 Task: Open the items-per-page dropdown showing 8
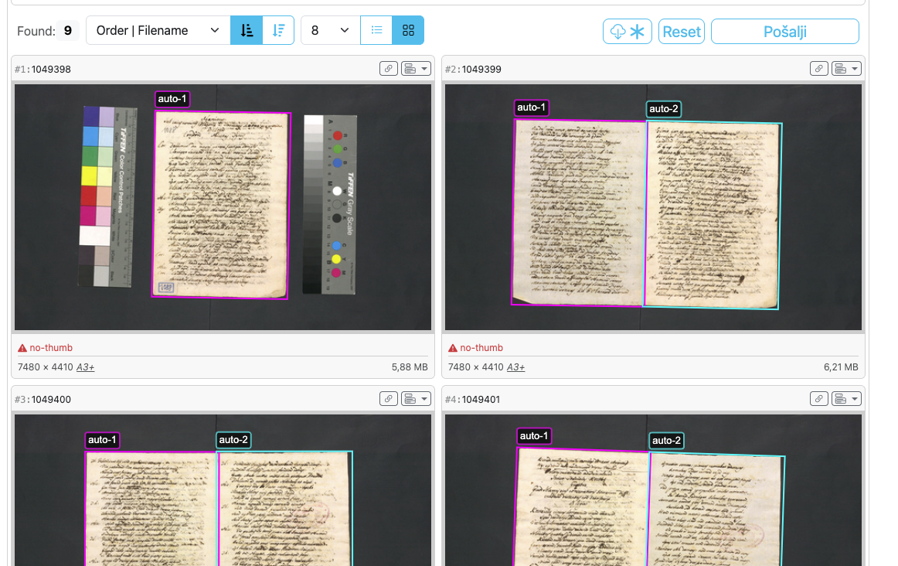(x=330, y=30)
